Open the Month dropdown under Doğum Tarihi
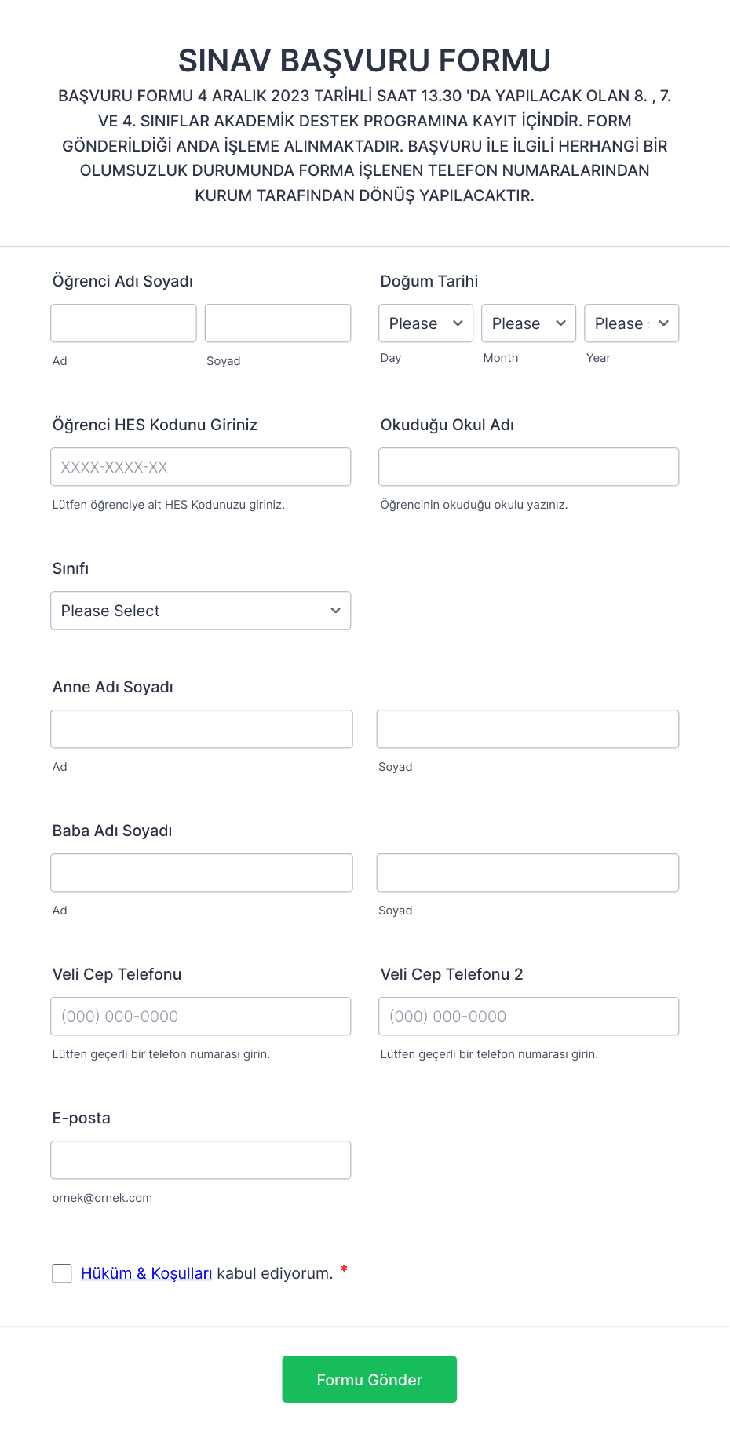Image resolution: width=730 pixels, height=1442 pixels. tap(527, 323)
